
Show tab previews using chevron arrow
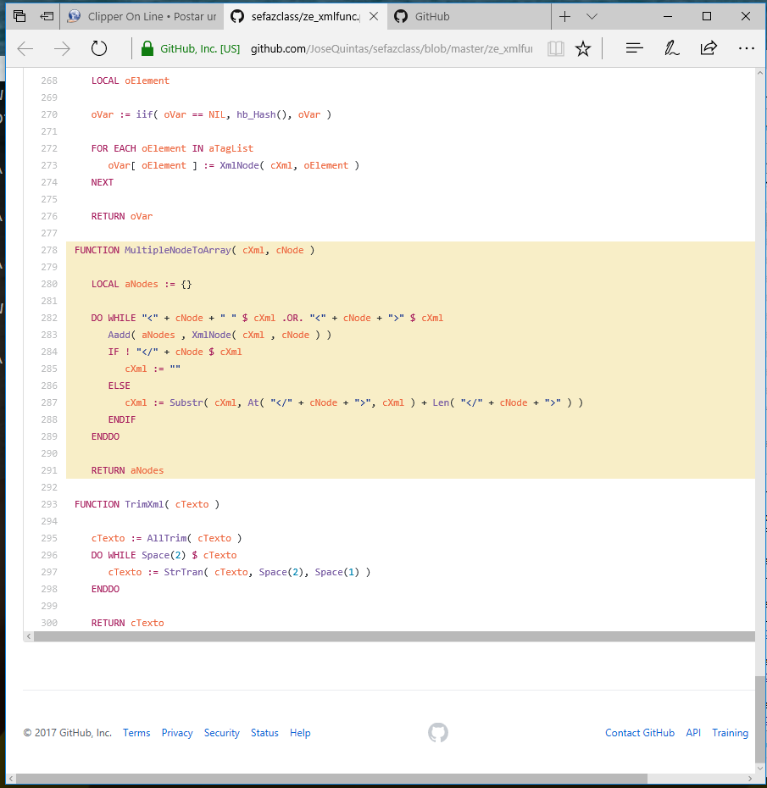(x=592, y=16)
